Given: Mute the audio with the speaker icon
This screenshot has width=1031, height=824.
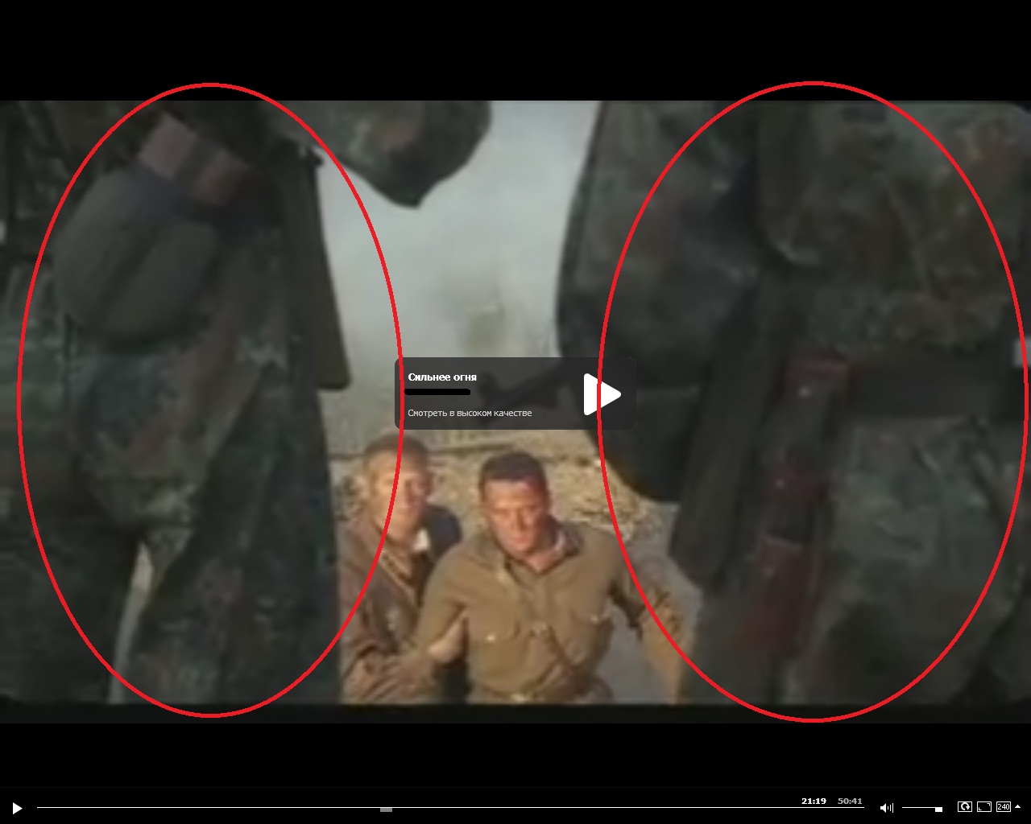Looking at the screenshot, I should pyautogui.click(x=886, y=808).
